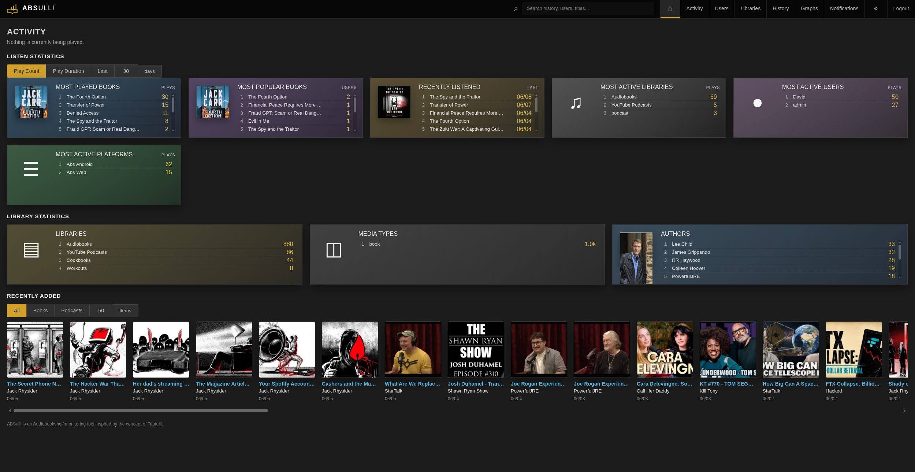Open The Secret Phone N... thumbnail
Screen dimensions: 915x472
(x=35, y=350)
